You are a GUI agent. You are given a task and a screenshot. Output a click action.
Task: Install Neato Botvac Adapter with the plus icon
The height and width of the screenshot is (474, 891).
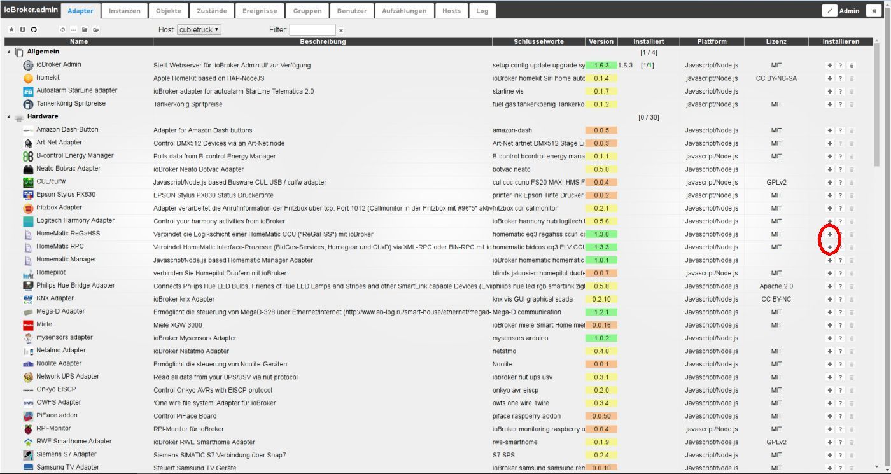point(830,169)
